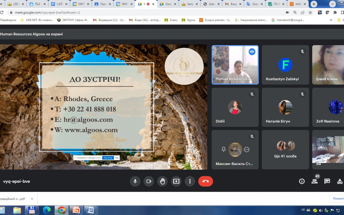Expand the tab search dropdown arrow
Image resolution: width=344 pixels, height=215 pixels.
tap(332, 4)
